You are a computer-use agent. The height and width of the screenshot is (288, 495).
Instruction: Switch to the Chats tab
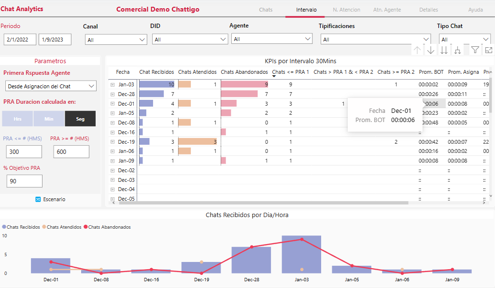[266, 10]
